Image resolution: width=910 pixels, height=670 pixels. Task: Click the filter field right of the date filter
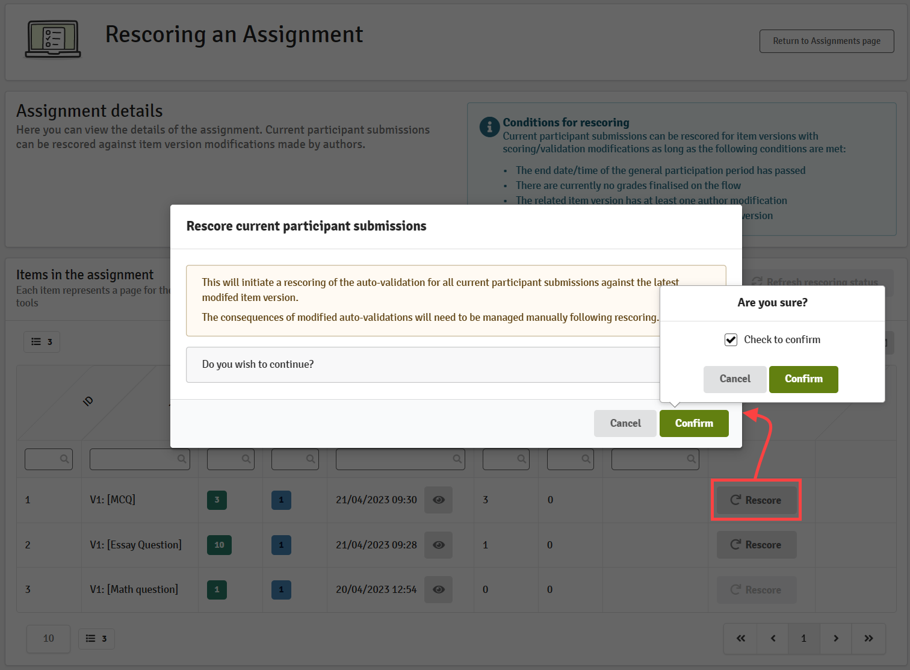506,459
